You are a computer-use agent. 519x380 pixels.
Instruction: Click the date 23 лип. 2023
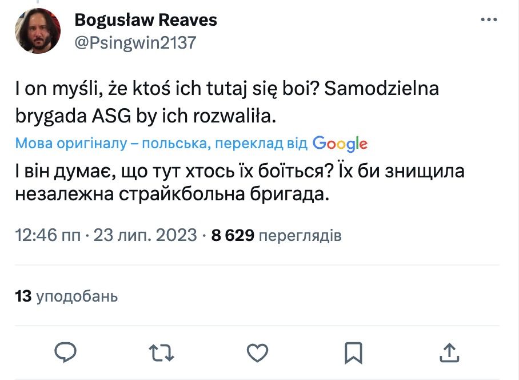[x=145, y=235]
